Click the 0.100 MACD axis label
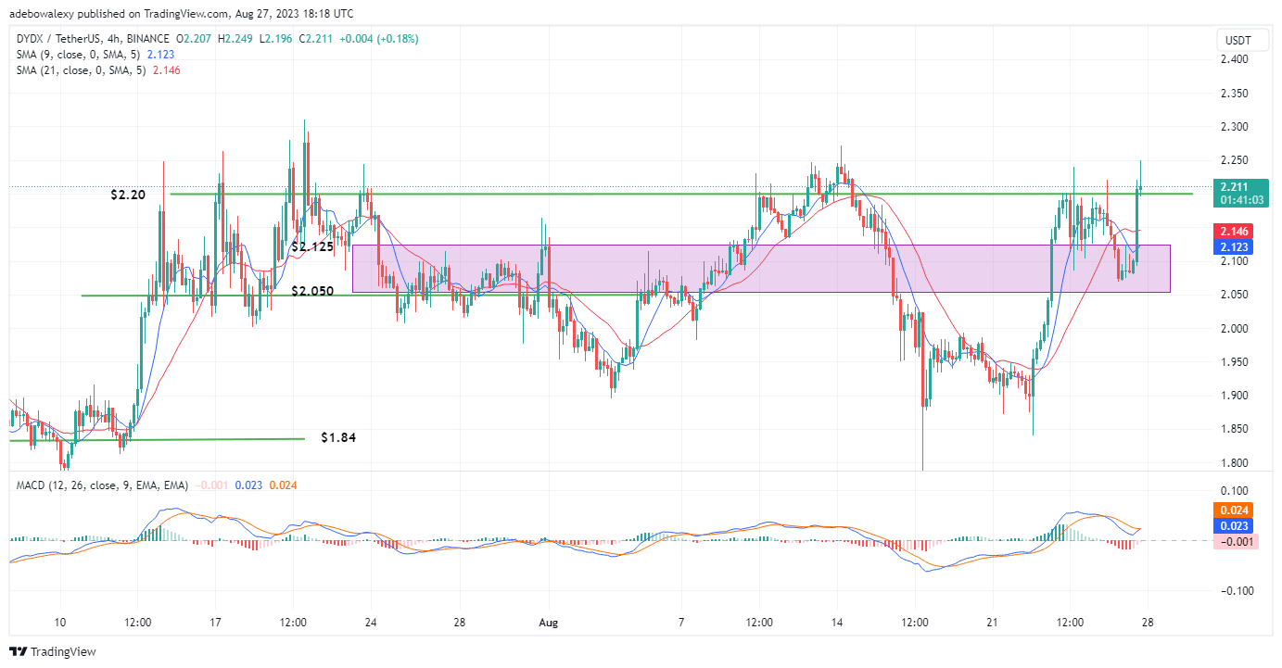This screenshot has width=1282, height=668. coord(1236,490)
